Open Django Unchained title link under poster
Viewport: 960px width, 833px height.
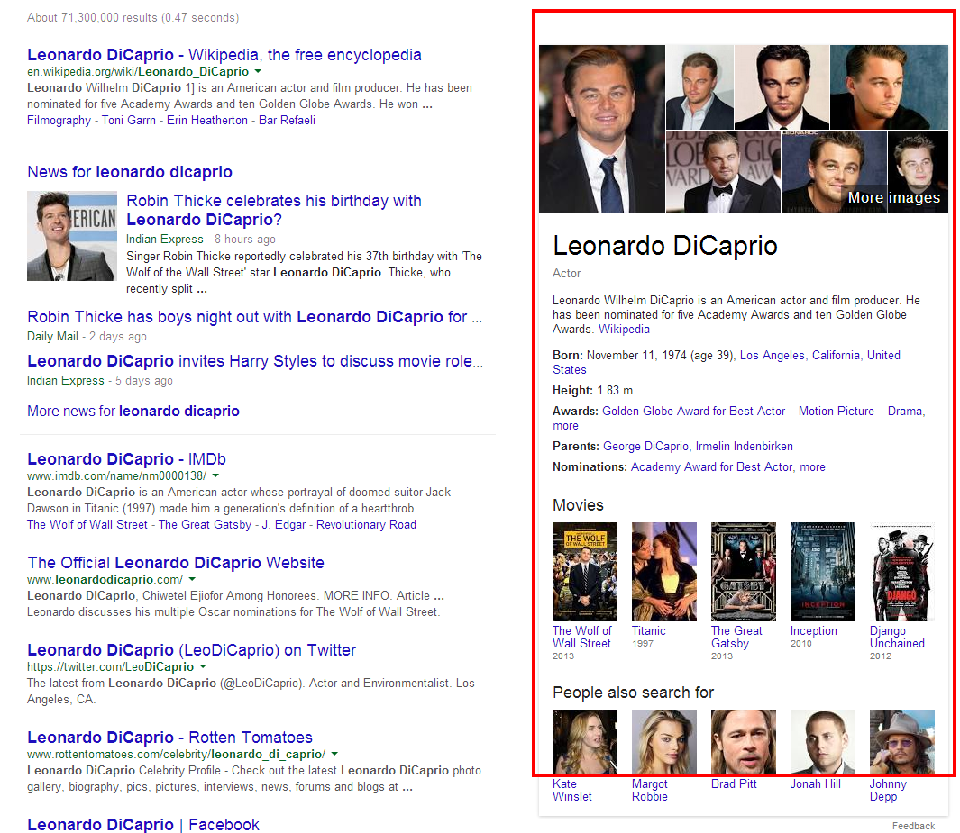[x=897, y=638]
